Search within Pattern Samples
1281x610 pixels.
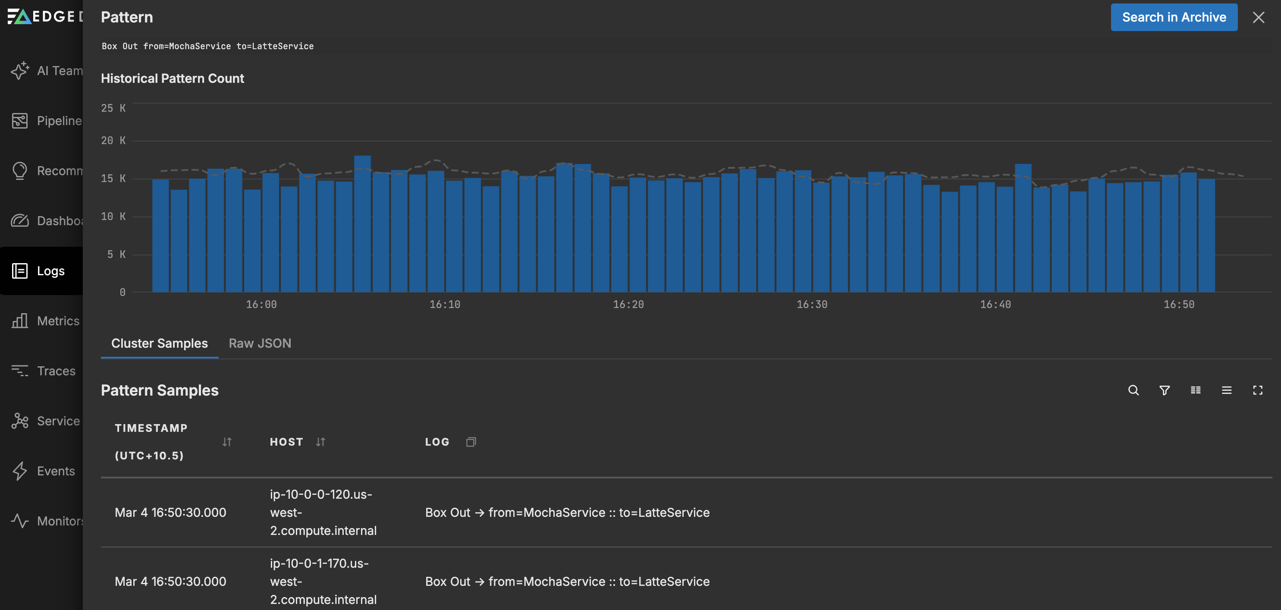[x=1133, y=390]
